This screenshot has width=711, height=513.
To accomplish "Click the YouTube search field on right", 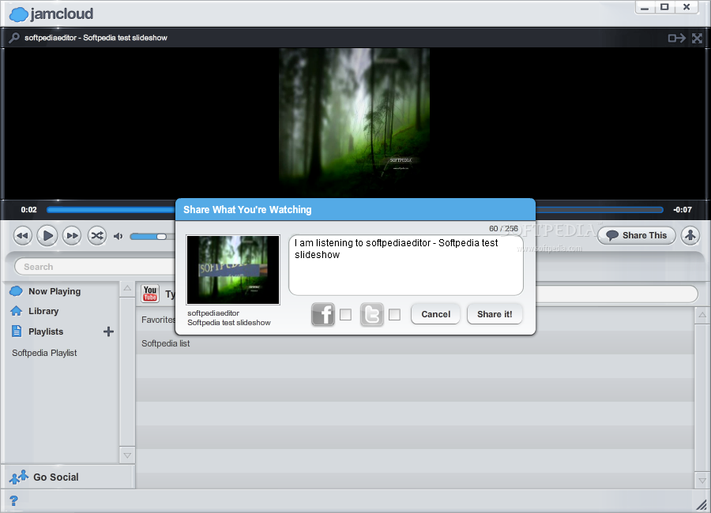I will 617,294.
